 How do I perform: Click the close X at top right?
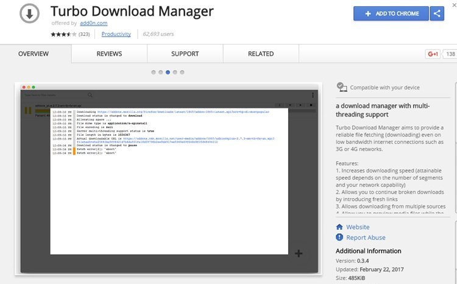click(454, 5)
